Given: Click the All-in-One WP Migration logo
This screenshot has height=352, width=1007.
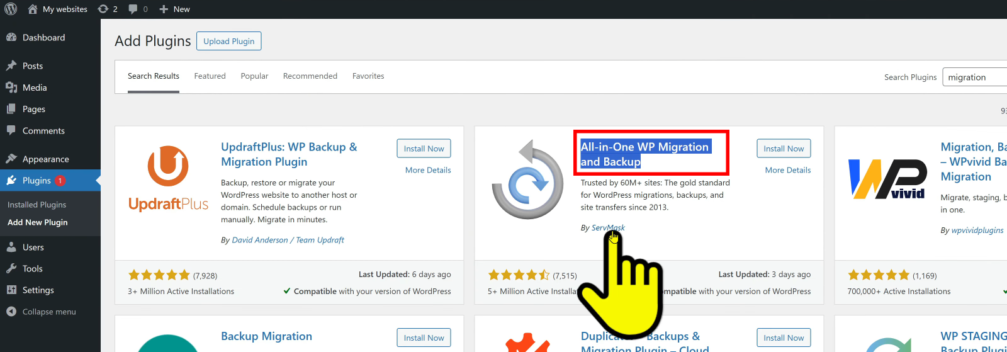Looking at the screenshot, I should (x=527, y=179).
